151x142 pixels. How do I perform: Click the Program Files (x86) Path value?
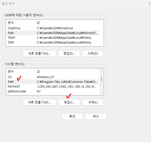point(67,82)
